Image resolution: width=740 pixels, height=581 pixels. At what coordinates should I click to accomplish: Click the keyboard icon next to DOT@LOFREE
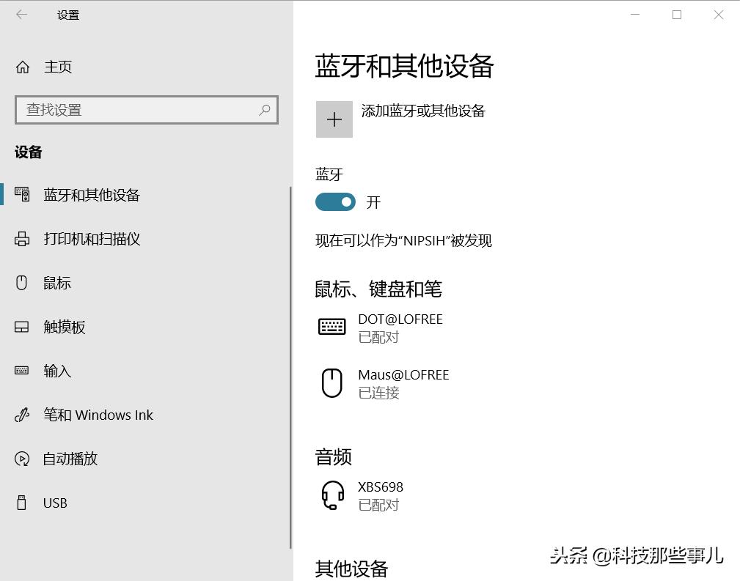click(331, 327)
